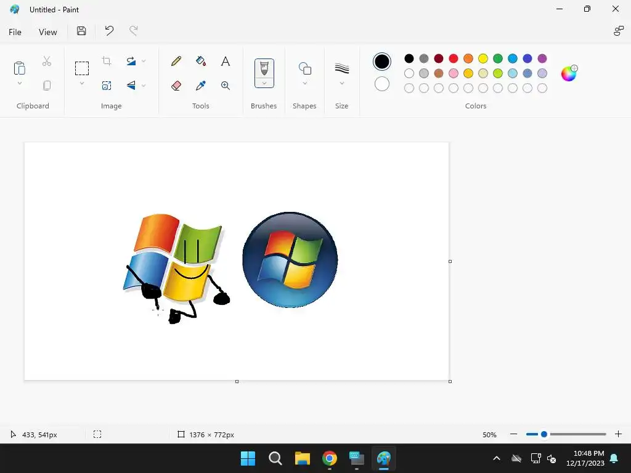Expand the Rotate options chevron
The height and width of the screenshot is (473, 631).
144,61
